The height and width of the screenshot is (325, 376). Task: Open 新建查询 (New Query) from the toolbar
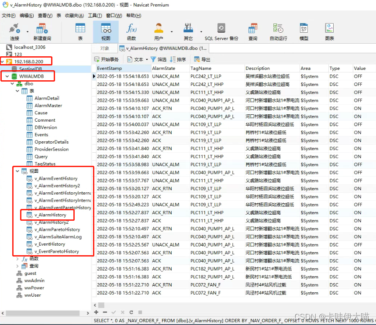pos(42,31)
